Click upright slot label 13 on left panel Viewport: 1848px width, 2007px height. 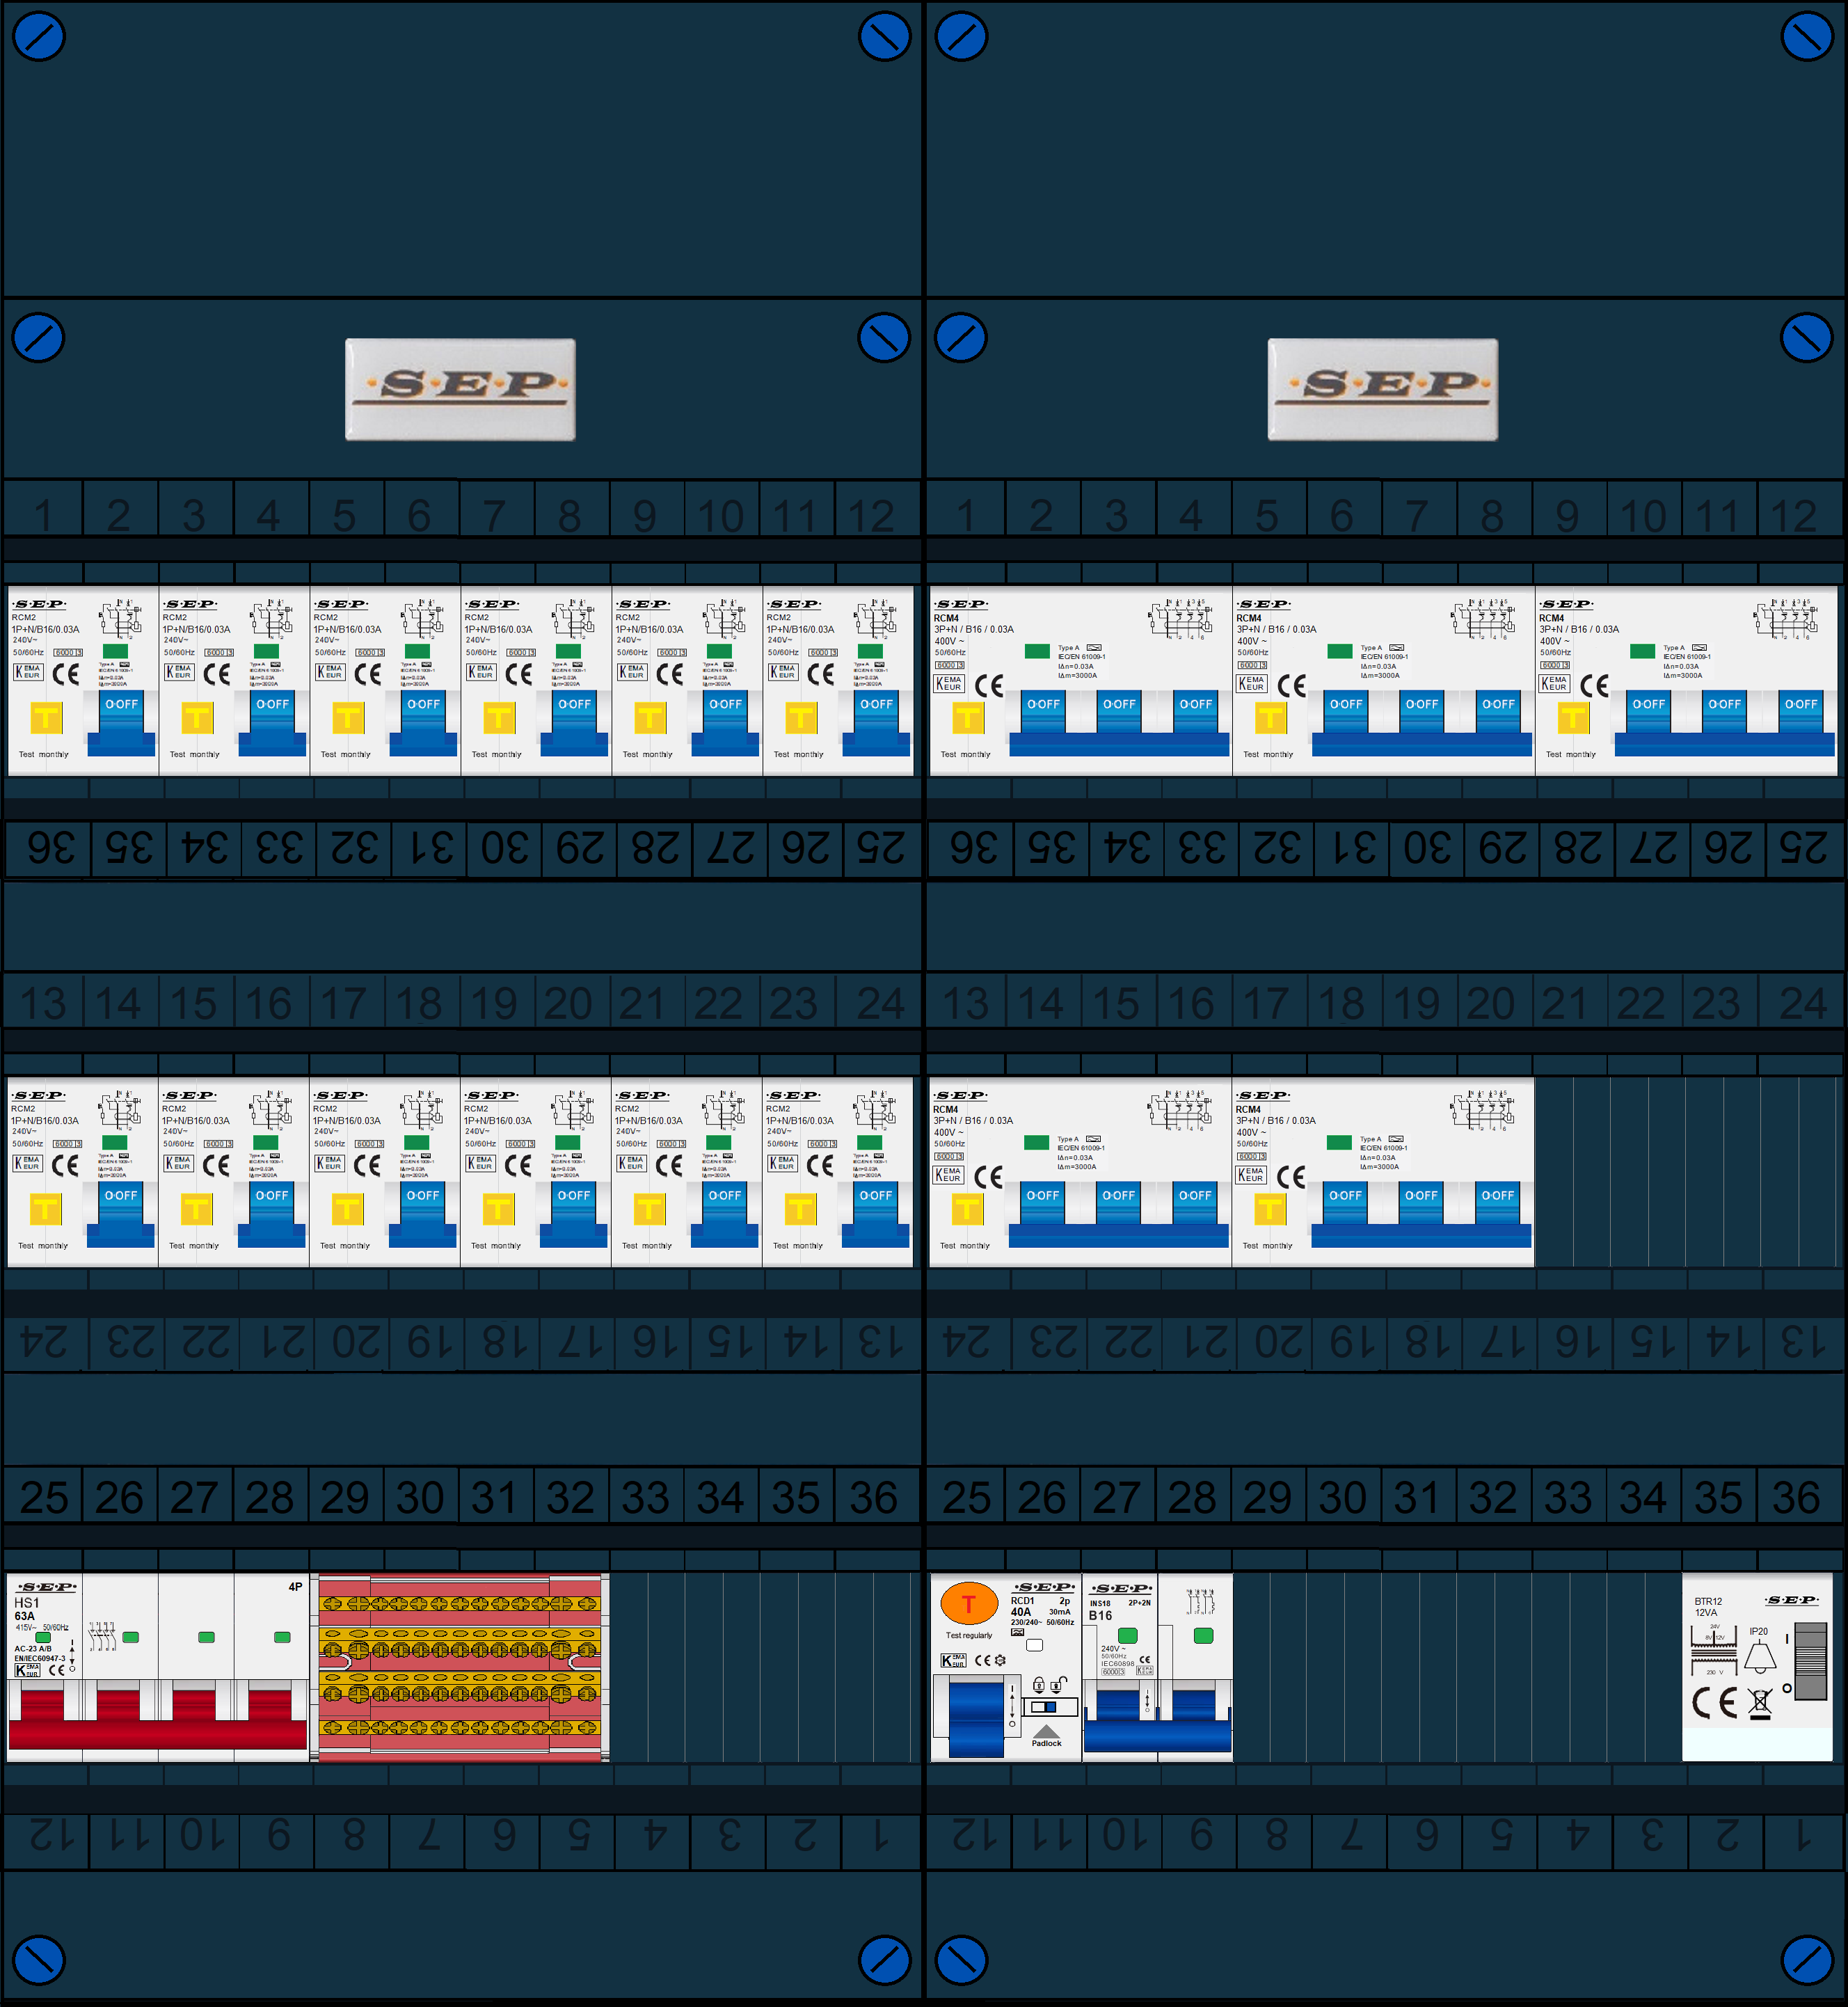(x=43, y=1004)
